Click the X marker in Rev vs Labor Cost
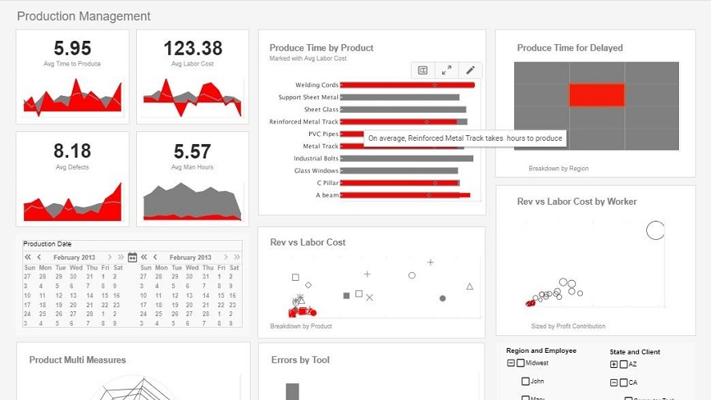Image resolution: width=711 pixels, height=400 pixels. pos(370,298)
